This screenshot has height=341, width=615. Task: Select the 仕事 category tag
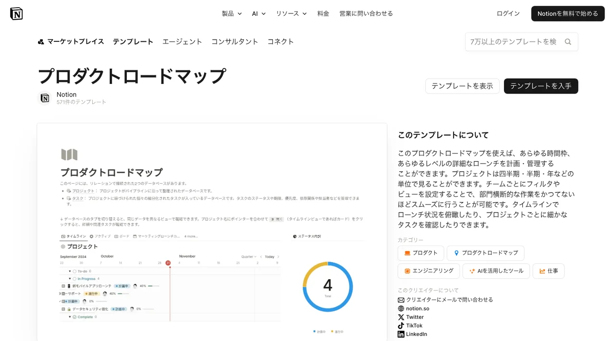[548, 271]
